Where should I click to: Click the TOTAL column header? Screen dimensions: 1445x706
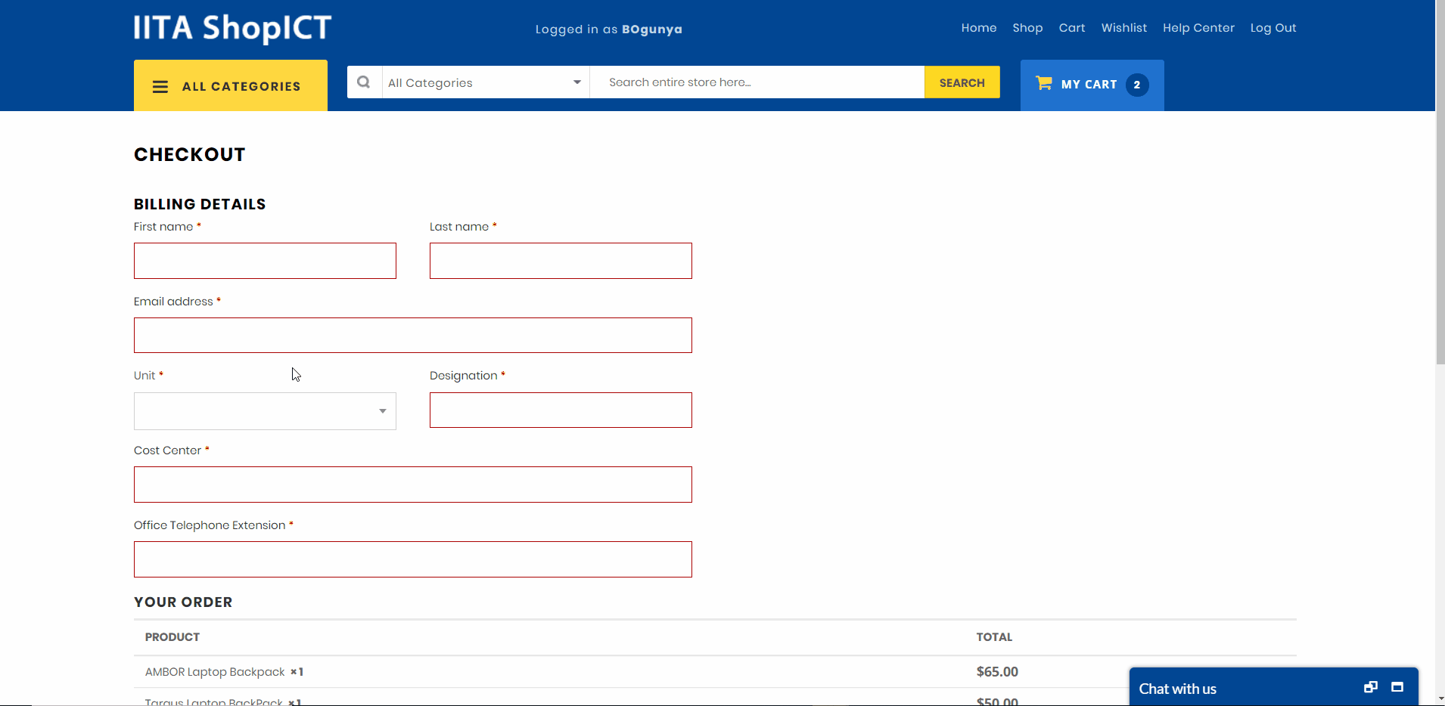[x=994, y=637]
